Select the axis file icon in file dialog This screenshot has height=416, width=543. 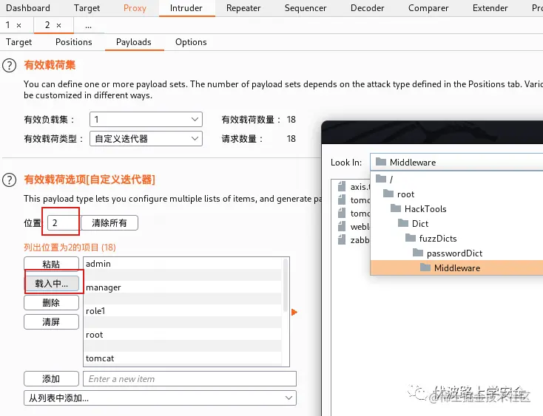tap(342, 187)
